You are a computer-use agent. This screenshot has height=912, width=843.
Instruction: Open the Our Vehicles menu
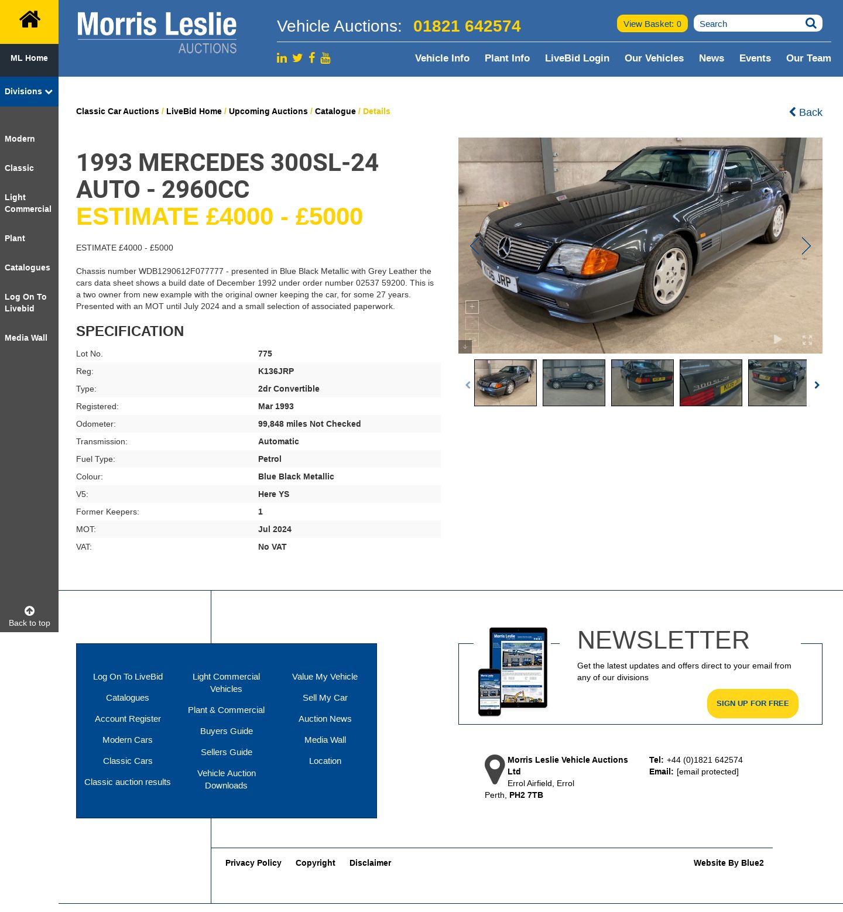pos(654,58)
